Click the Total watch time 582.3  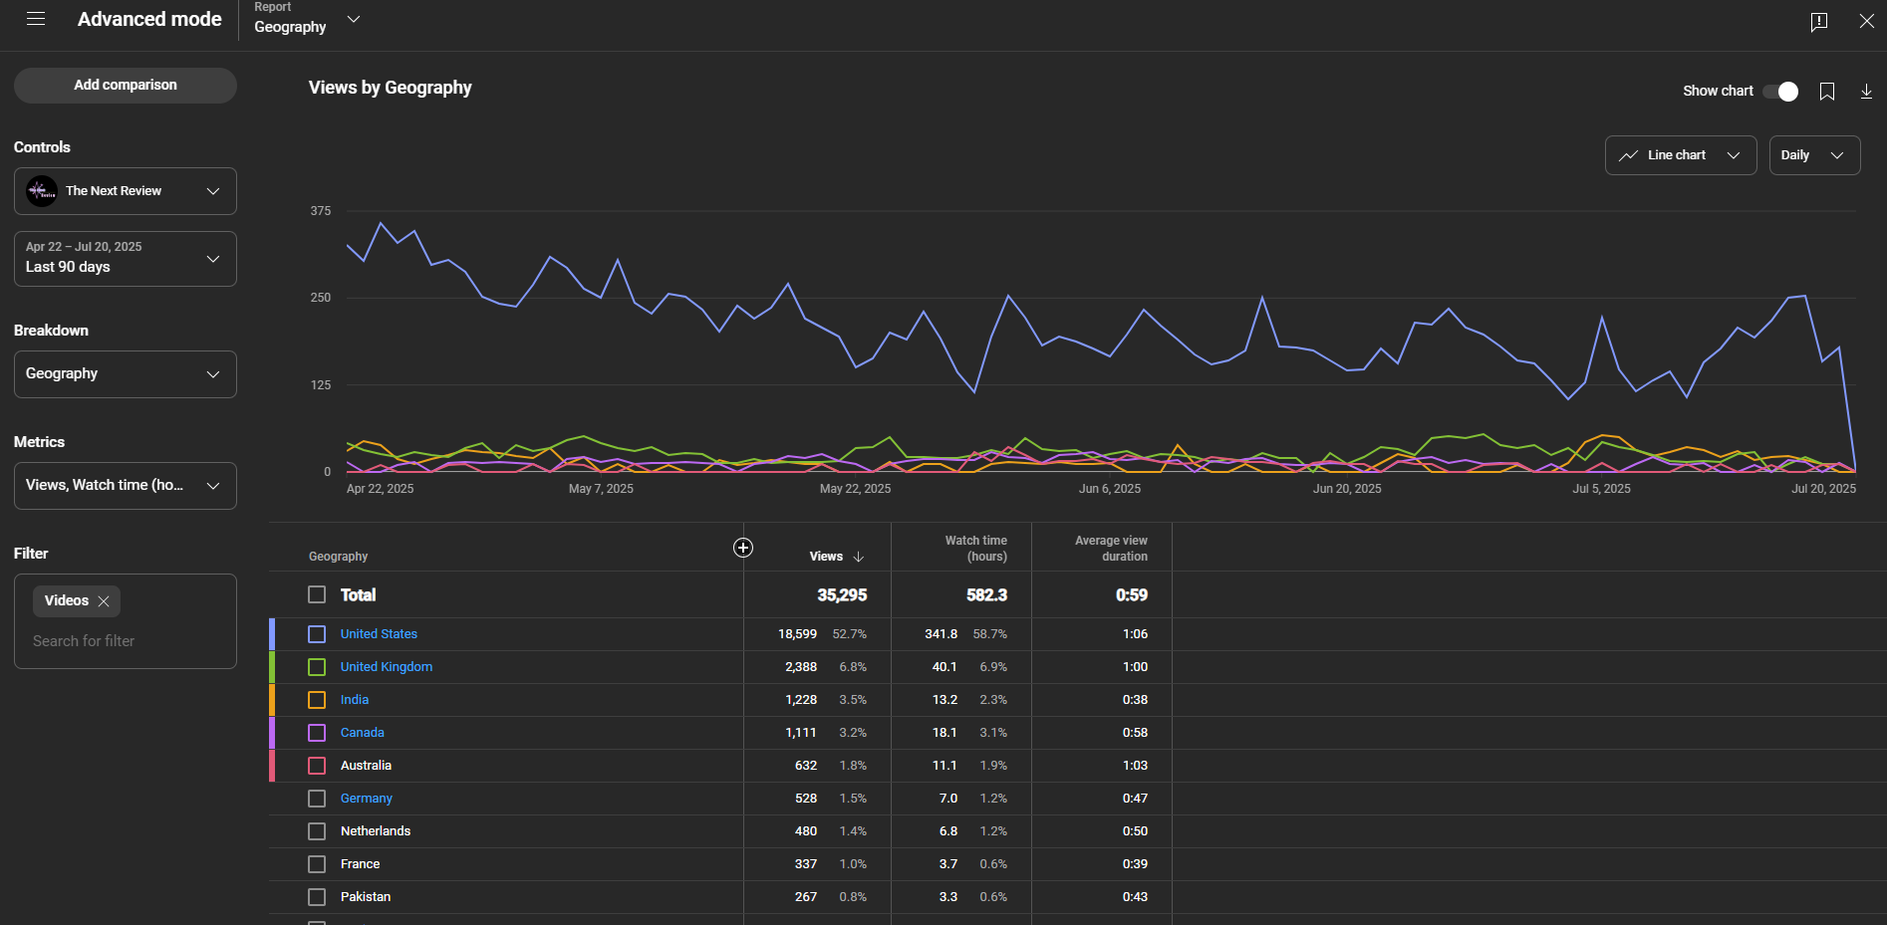(986, 595)
